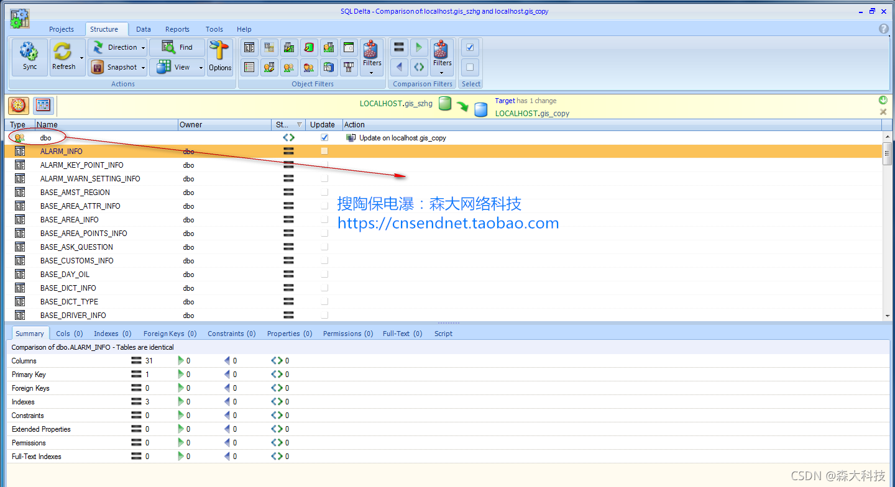Open the Permissions (0) tab
Screen dimensions: 895x487
(348, 334)
